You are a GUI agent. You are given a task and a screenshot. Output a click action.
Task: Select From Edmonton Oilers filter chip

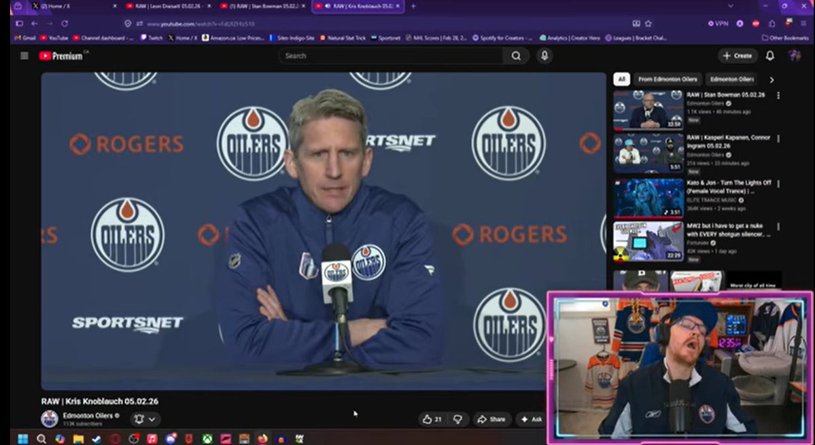pyautogui.click(x=667, y=79)
